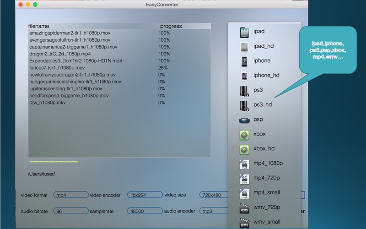
Task: Choose the wmv_small preset label
Action: (267, 222)
